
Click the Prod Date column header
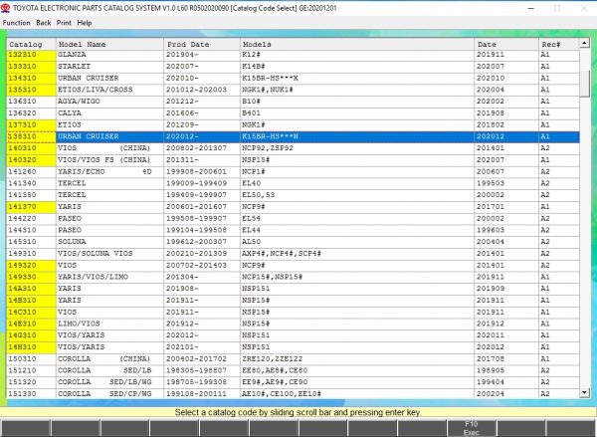[x=202, y=44]
